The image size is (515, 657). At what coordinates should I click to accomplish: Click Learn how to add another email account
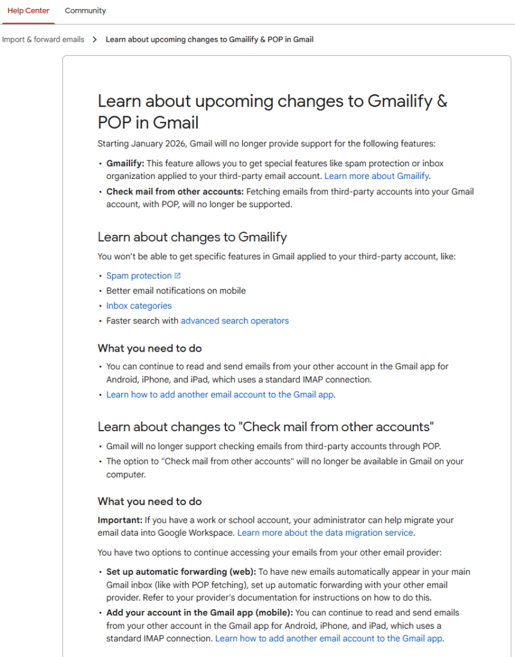pos(220,395)
